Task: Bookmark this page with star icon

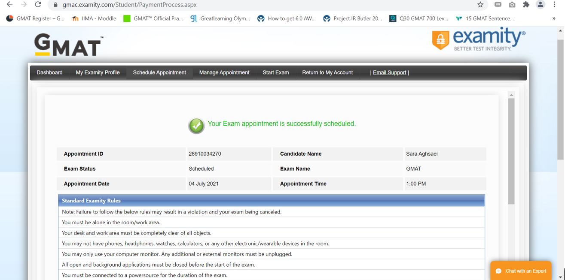Action: click(x=480, y=5)
